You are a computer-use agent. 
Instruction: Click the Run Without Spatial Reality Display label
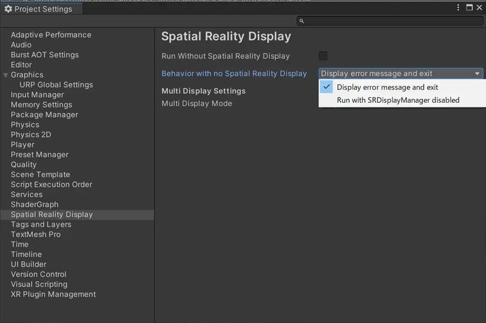[226, 56]
